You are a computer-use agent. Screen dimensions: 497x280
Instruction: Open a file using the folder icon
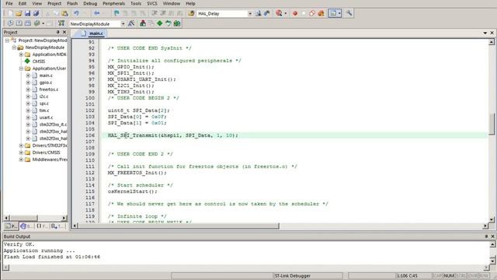[19, 13]
